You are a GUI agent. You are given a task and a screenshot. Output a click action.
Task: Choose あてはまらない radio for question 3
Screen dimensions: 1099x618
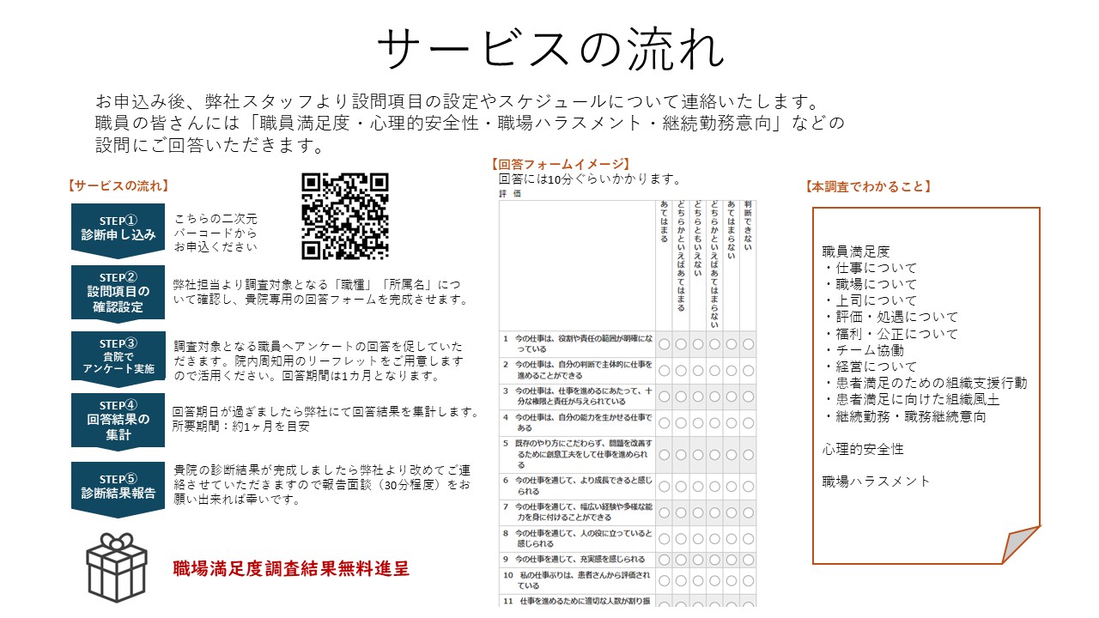[x=732, y=397]
